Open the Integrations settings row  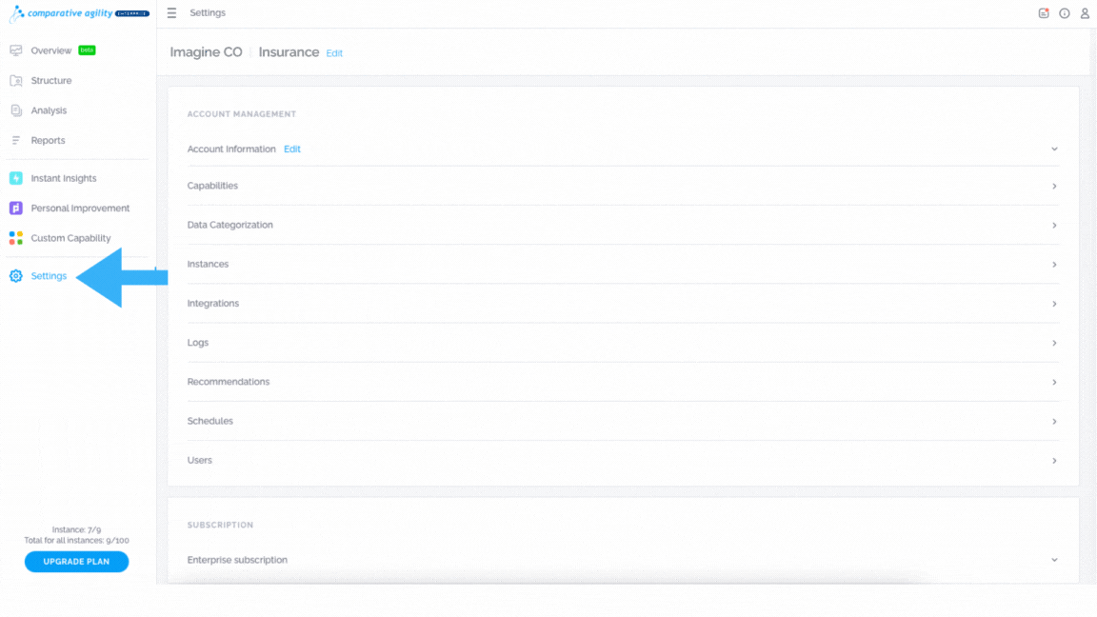(623, 304)
